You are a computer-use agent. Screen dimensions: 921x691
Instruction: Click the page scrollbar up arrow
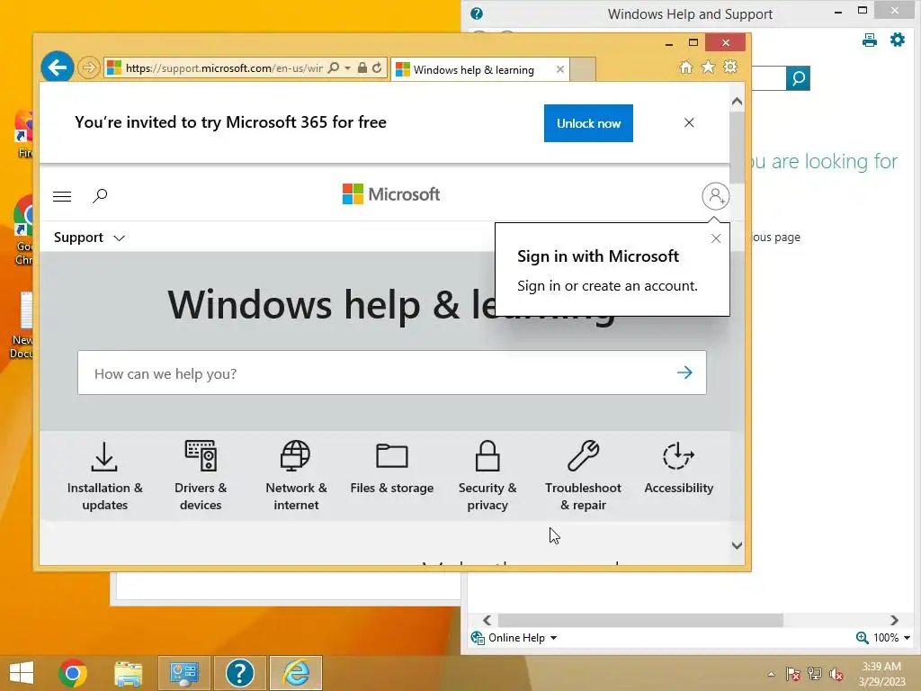tap(738, 102)
